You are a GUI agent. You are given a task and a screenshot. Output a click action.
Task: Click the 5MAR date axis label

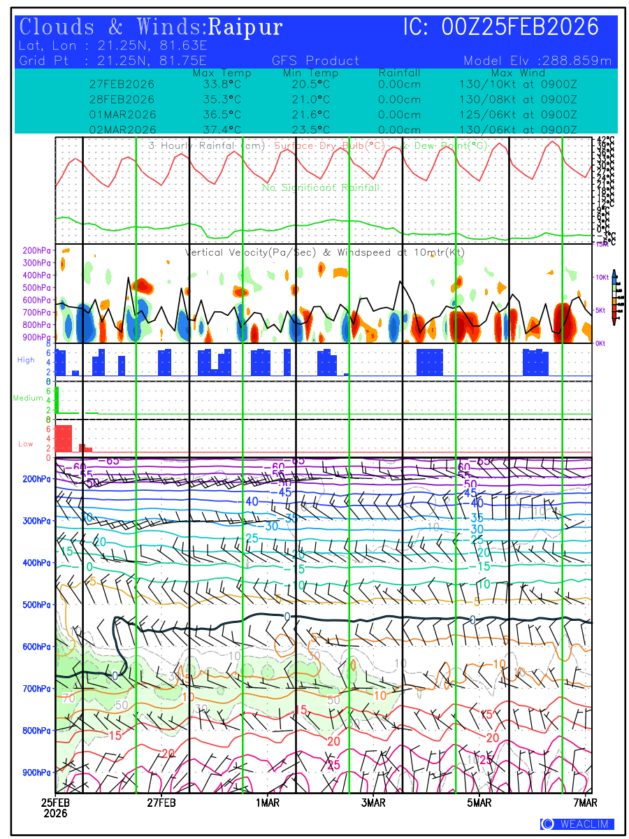pos(479,803)
